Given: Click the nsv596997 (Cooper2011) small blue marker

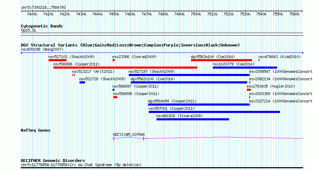Looking at the screenshot, I should click(x=113, y=90).
